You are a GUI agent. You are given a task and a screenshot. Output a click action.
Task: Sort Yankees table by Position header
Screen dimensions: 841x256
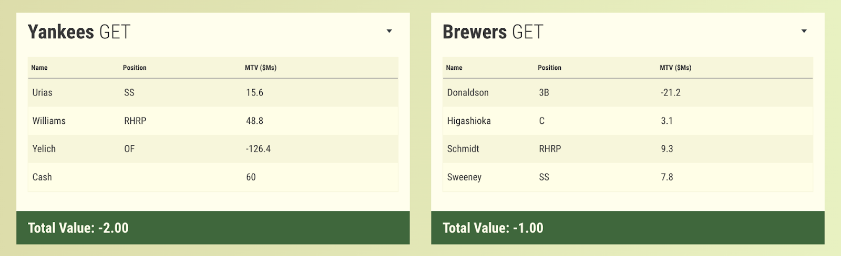click(135, 68)
